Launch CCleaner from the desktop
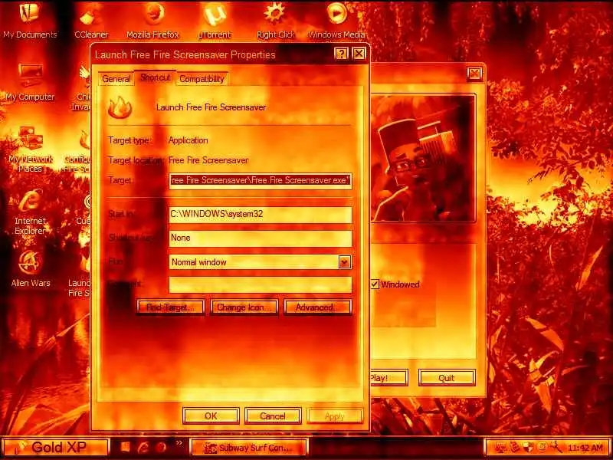The width and height of the screenshot is (613, 460). [x=91, y=21]
